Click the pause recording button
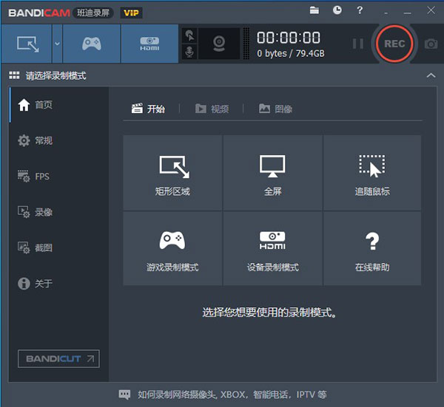This screenshot has height=407, width=444. [358, 44]
